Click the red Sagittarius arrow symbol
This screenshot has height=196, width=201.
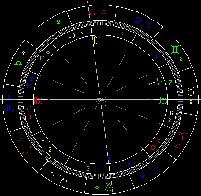point(27,150)
